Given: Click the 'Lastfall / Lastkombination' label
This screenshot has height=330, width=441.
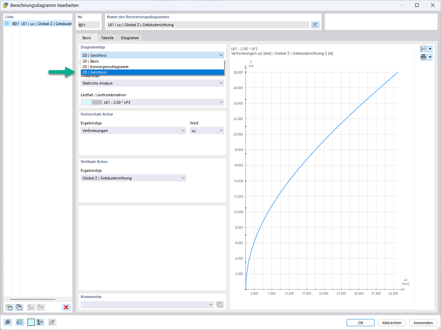Looking at the screenshot, I should tap(103, 95).
